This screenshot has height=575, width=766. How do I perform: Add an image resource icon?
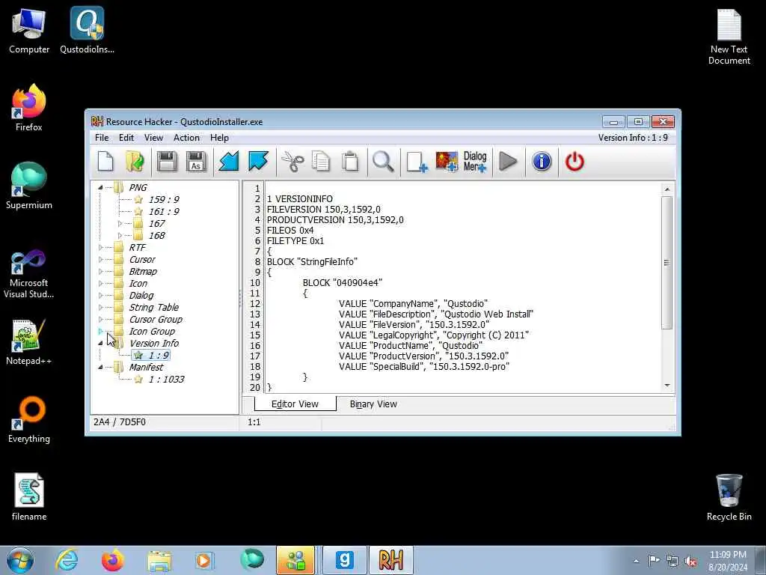pos(447,162)
